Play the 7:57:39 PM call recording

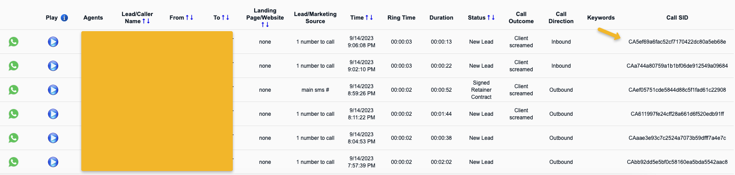tap(53, 162)
